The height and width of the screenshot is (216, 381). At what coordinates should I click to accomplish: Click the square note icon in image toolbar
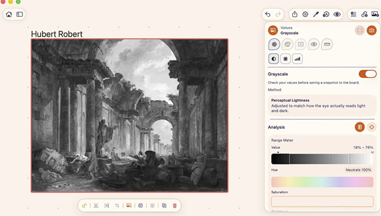click(x=141, y=205)
